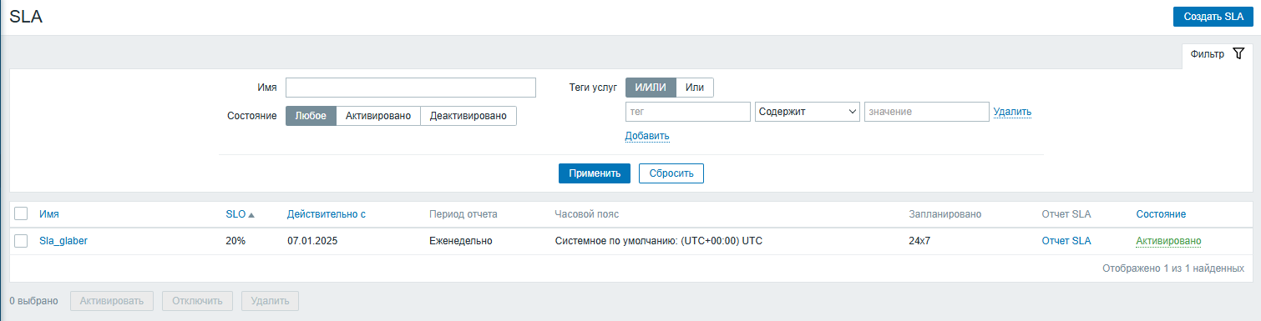
Task: Click the значение input field
Action: 927,112
